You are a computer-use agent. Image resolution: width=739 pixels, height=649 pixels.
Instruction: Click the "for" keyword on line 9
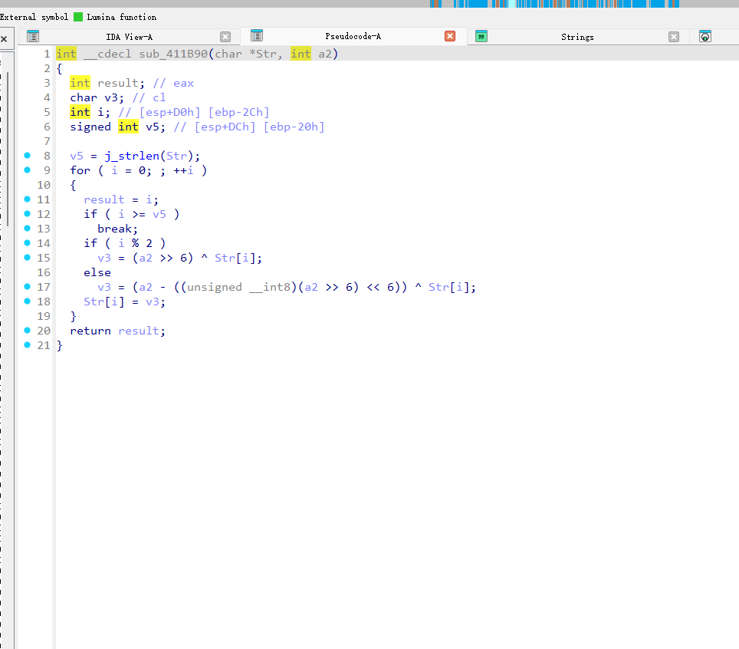(80, 170)
